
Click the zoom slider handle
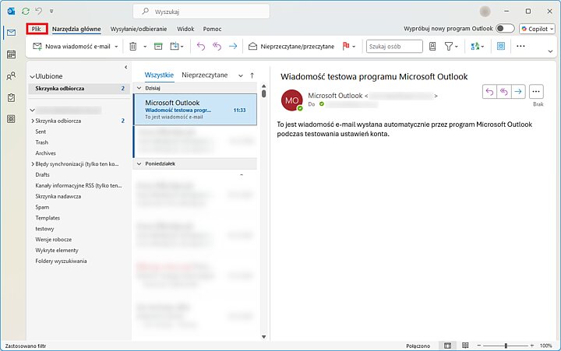pos(506,346)
